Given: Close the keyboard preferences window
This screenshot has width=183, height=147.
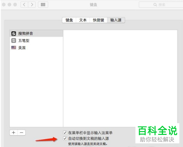Looking at the screenshot, I should (4, 5).
